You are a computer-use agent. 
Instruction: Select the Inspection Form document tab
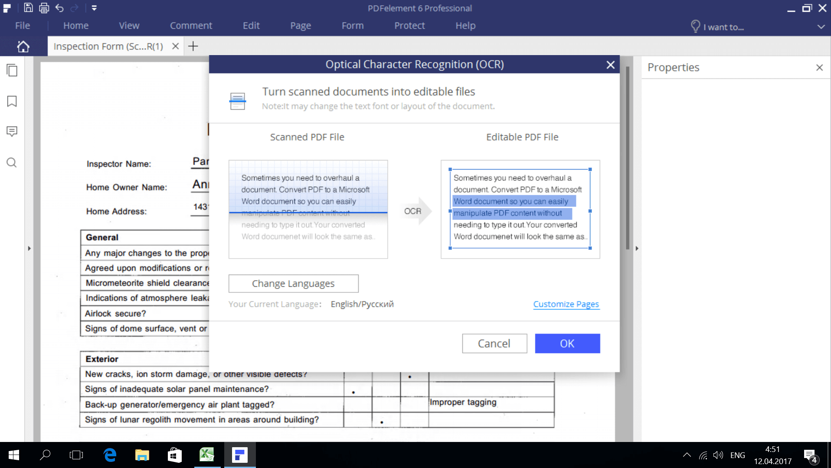[x=108, y=46]
